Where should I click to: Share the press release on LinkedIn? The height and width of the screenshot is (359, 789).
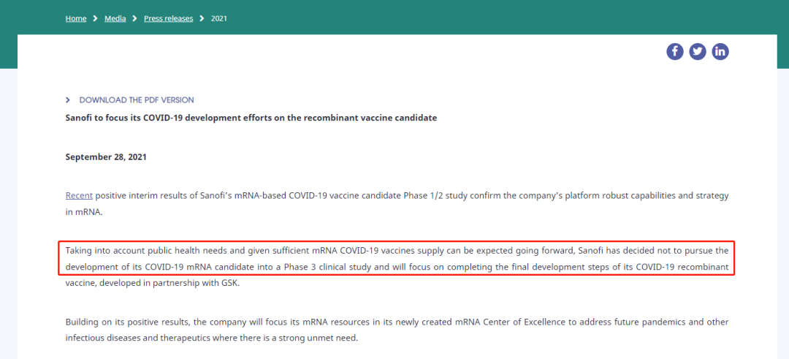[720, 51]
